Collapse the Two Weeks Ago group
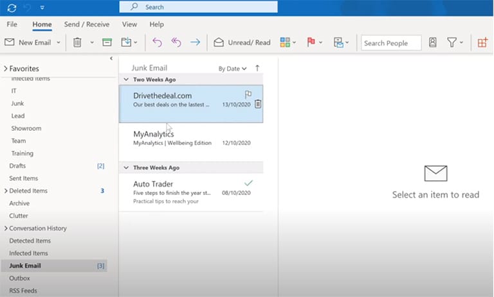 pyautogui.click(x=126, y=80)
